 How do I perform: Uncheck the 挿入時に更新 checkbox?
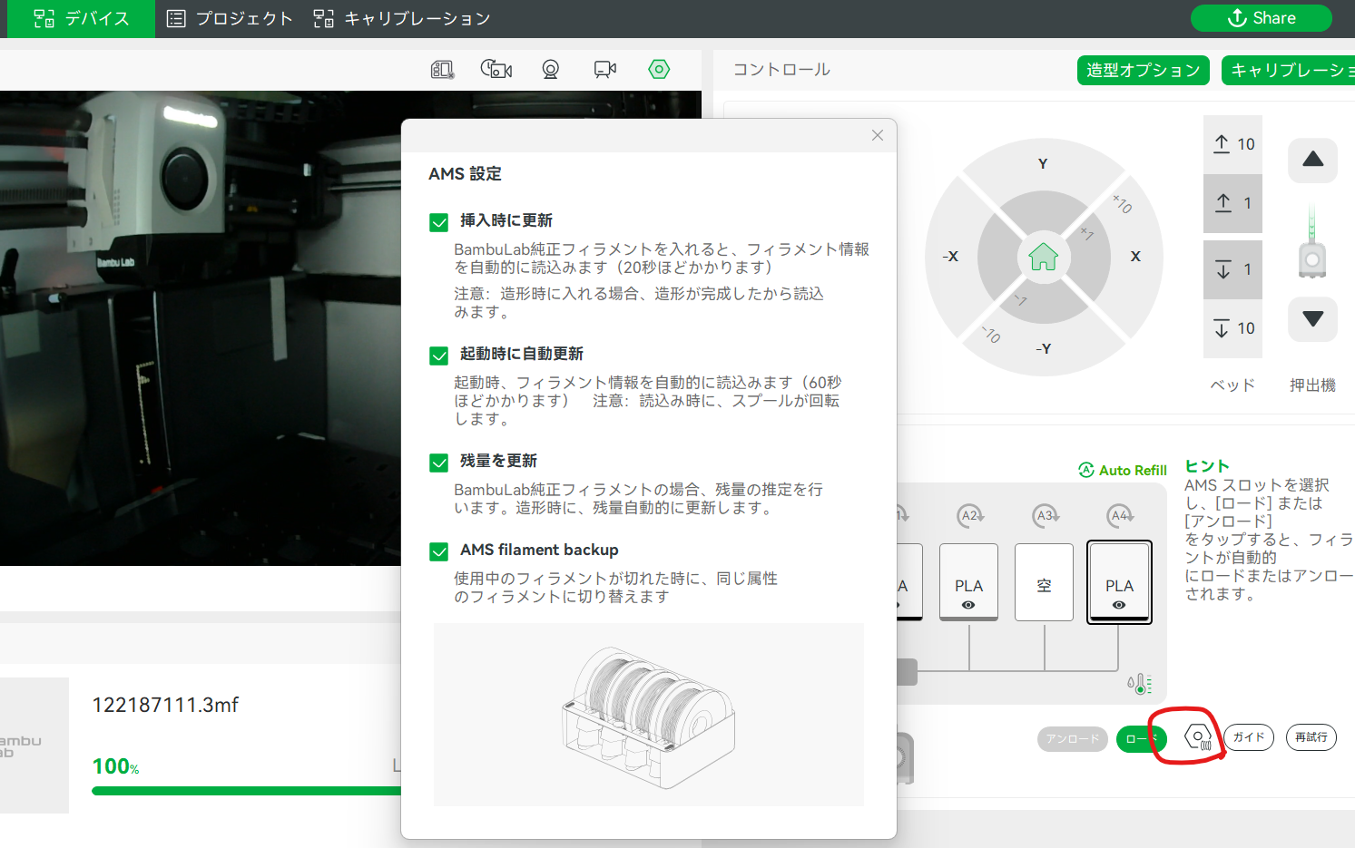tap(438, 220)
